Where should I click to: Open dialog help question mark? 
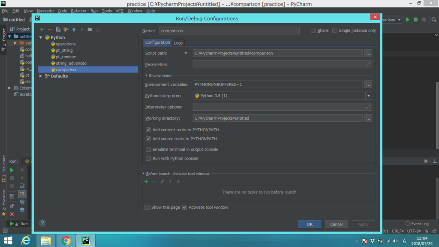click(x=42, y=223)
